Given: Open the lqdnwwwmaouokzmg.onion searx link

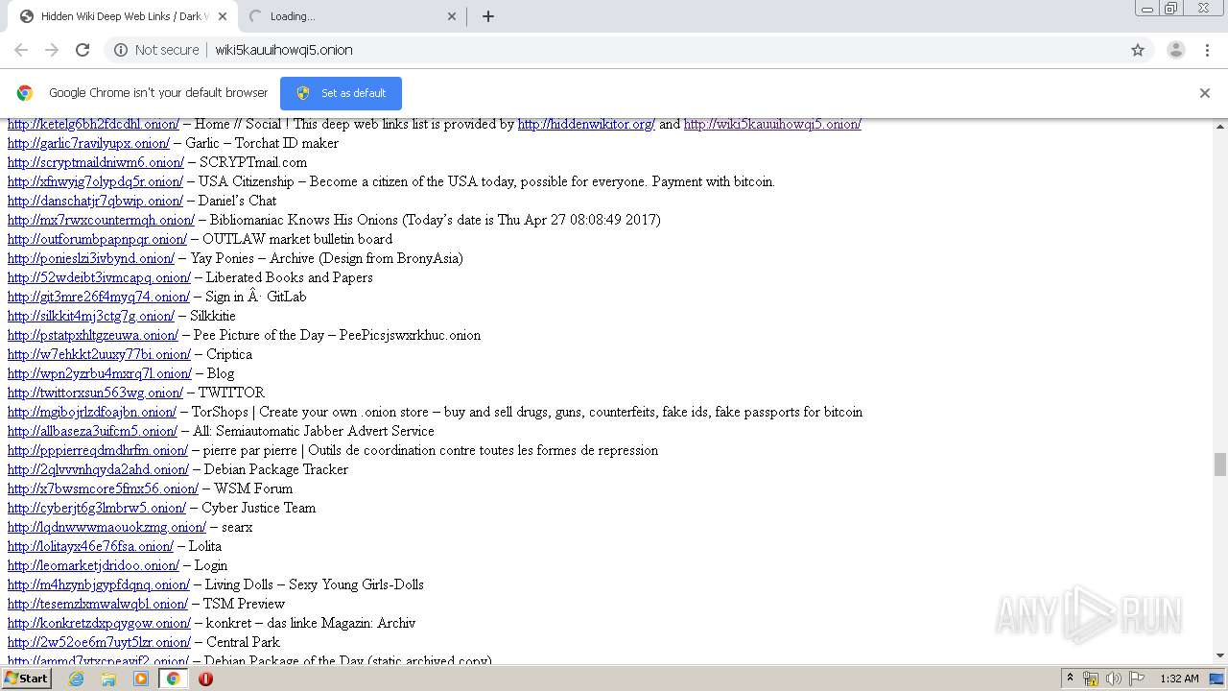Looking at the screenshot, I should [106, 527].
